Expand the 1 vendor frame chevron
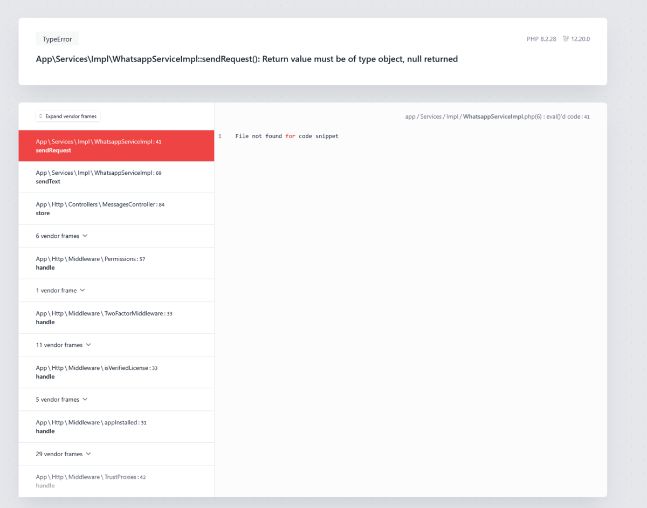 (82, 290)
